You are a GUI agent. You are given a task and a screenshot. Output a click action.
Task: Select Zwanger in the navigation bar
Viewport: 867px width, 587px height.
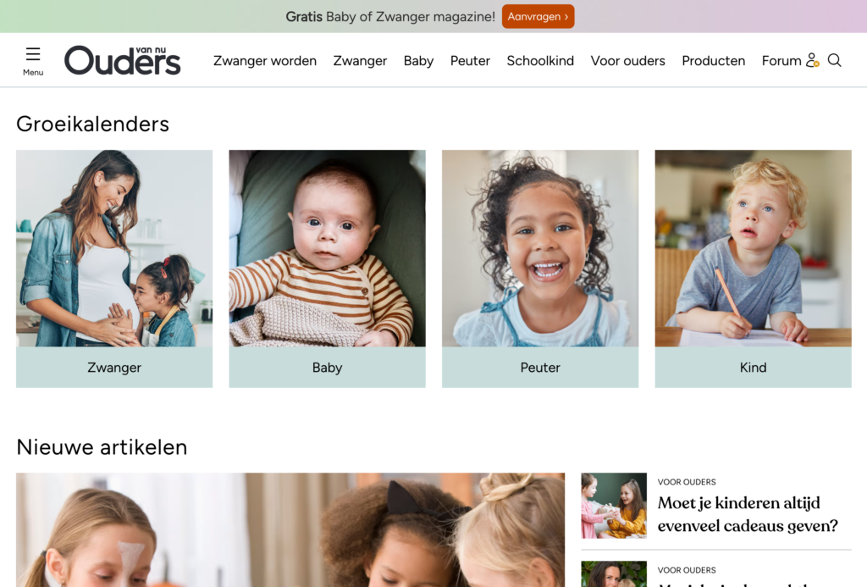(360, 61)
